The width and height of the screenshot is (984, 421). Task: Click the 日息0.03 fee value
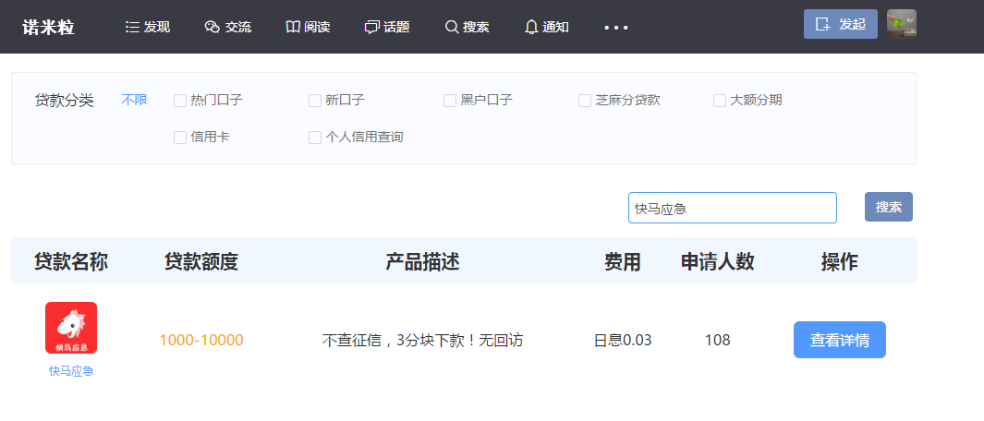click(623, 341)
